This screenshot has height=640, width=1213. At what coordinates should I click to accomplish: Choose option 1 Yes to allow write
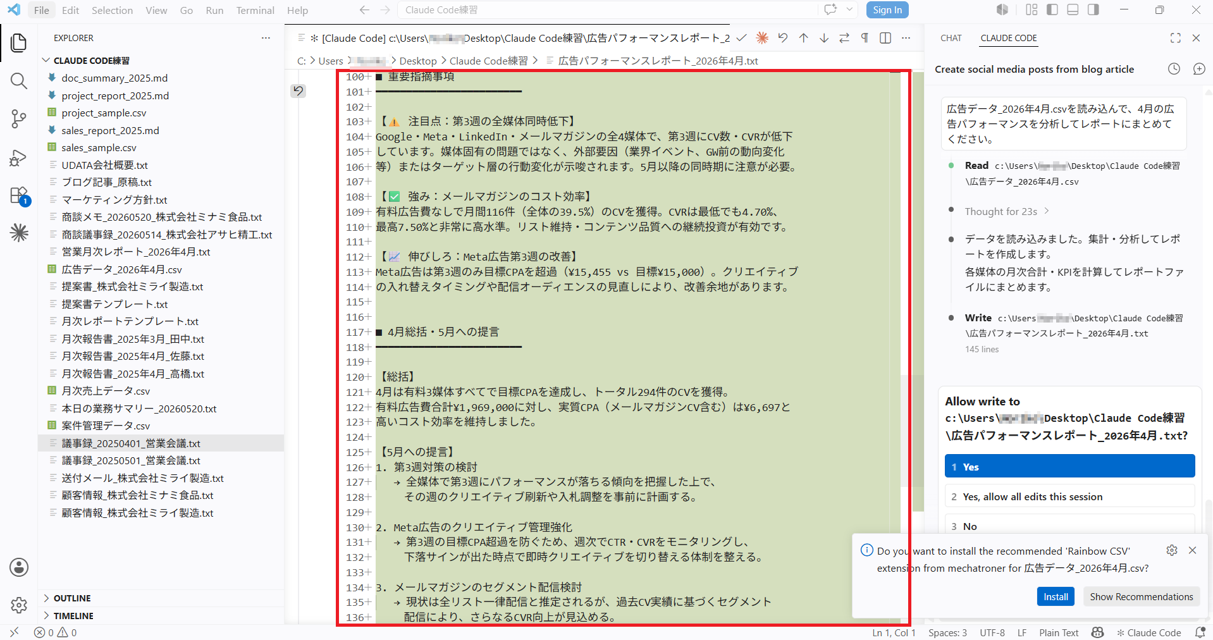pyautogui.click(x=1069, y=466)
